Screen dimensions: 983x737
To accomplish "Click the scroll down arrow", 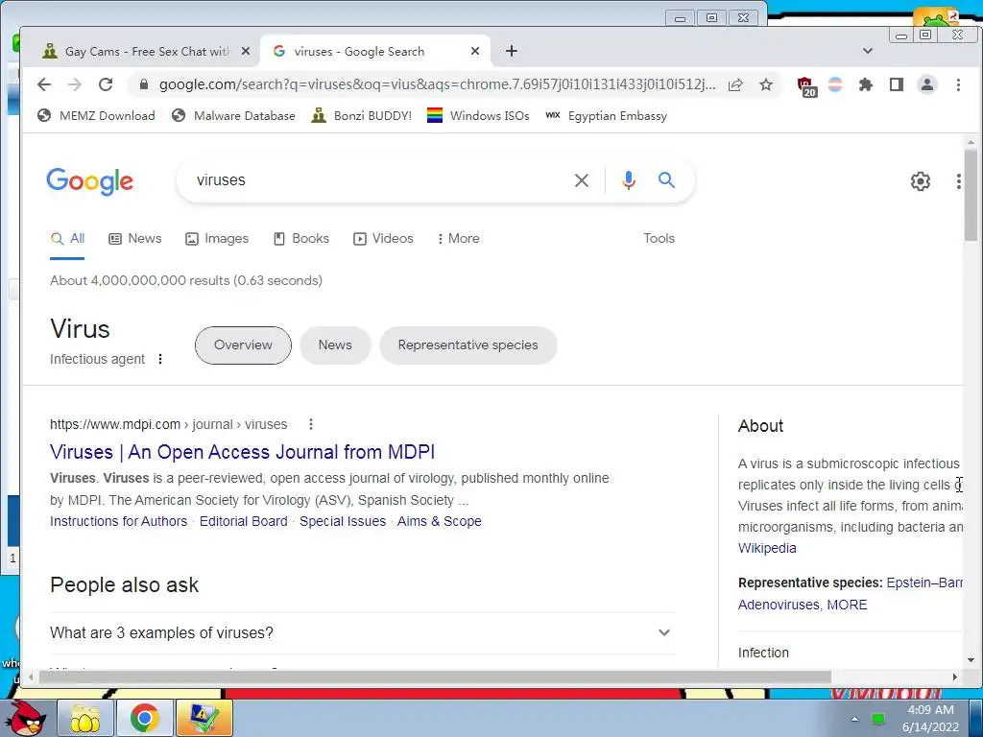I will 971,660.
